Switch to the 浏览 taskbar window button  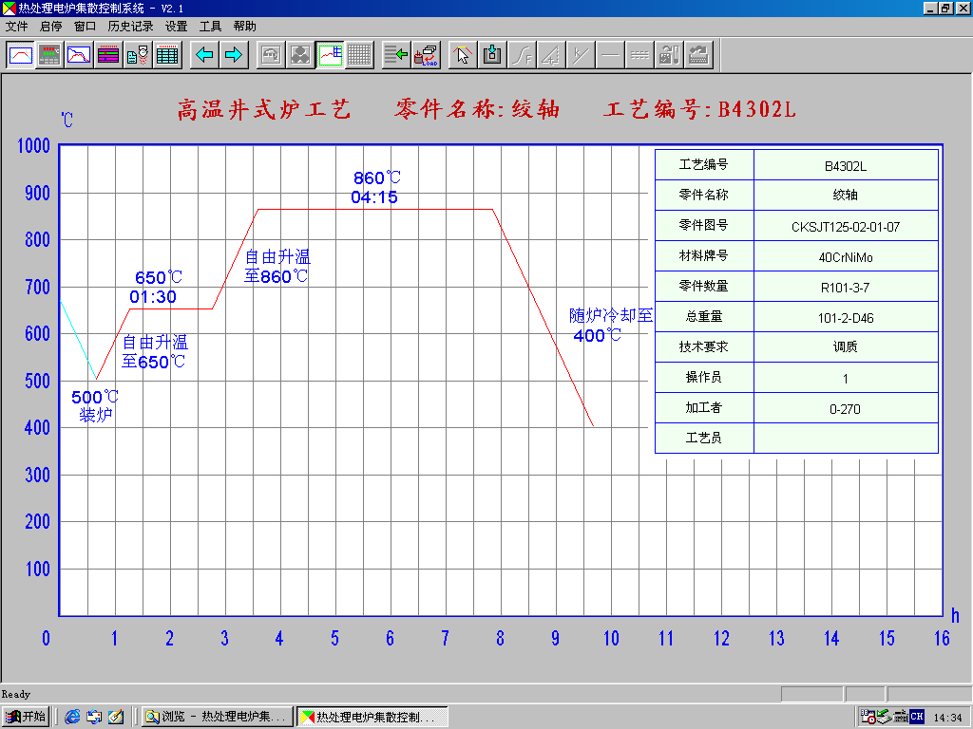(217, 717)
